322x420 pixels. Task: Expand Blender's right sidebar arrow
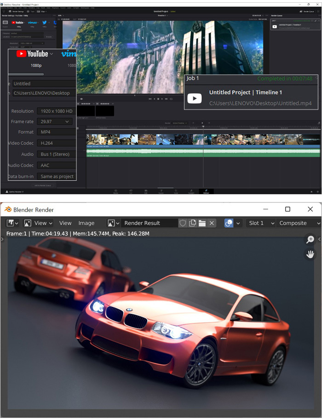pos(319,239)
